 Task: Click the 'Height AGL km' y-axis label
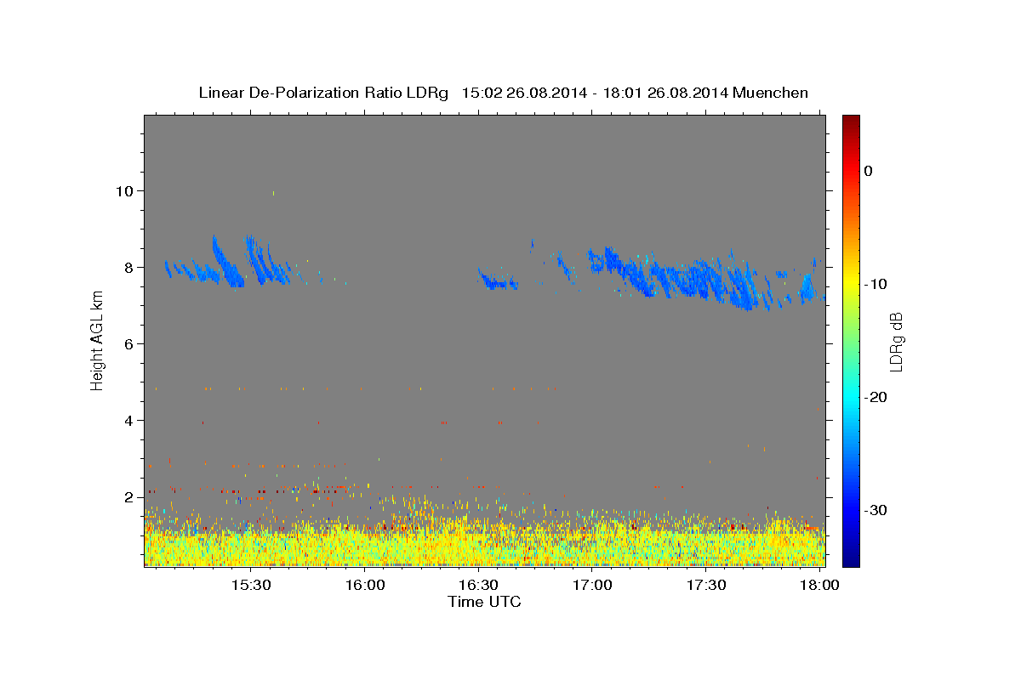98,341
